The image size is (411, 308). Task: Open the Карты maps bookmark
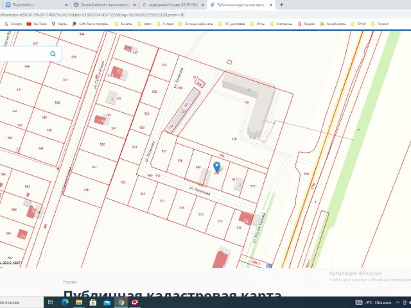[60, 24]
